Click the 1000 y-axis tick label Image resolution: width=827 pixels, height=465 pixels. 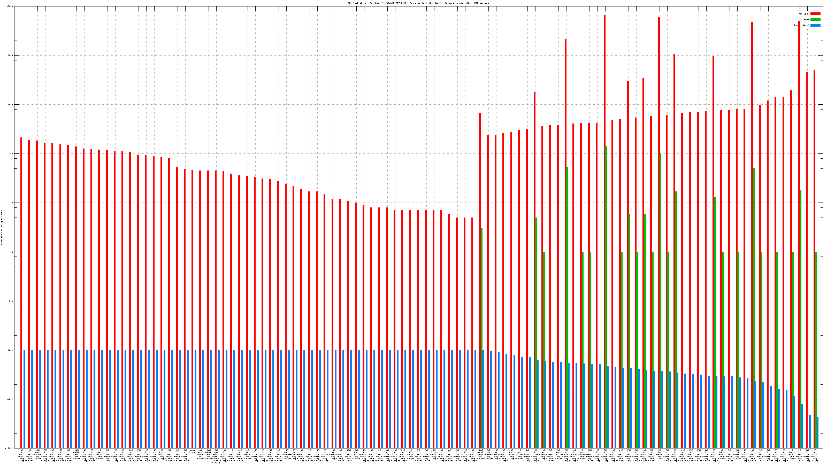(11, 105)
